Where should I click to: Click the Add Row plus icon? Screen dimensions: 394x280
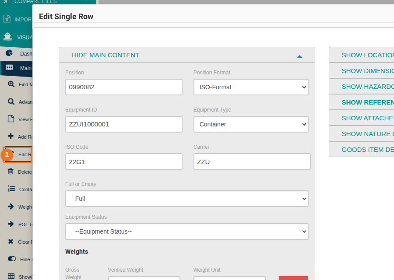click(x=11, y=136)
